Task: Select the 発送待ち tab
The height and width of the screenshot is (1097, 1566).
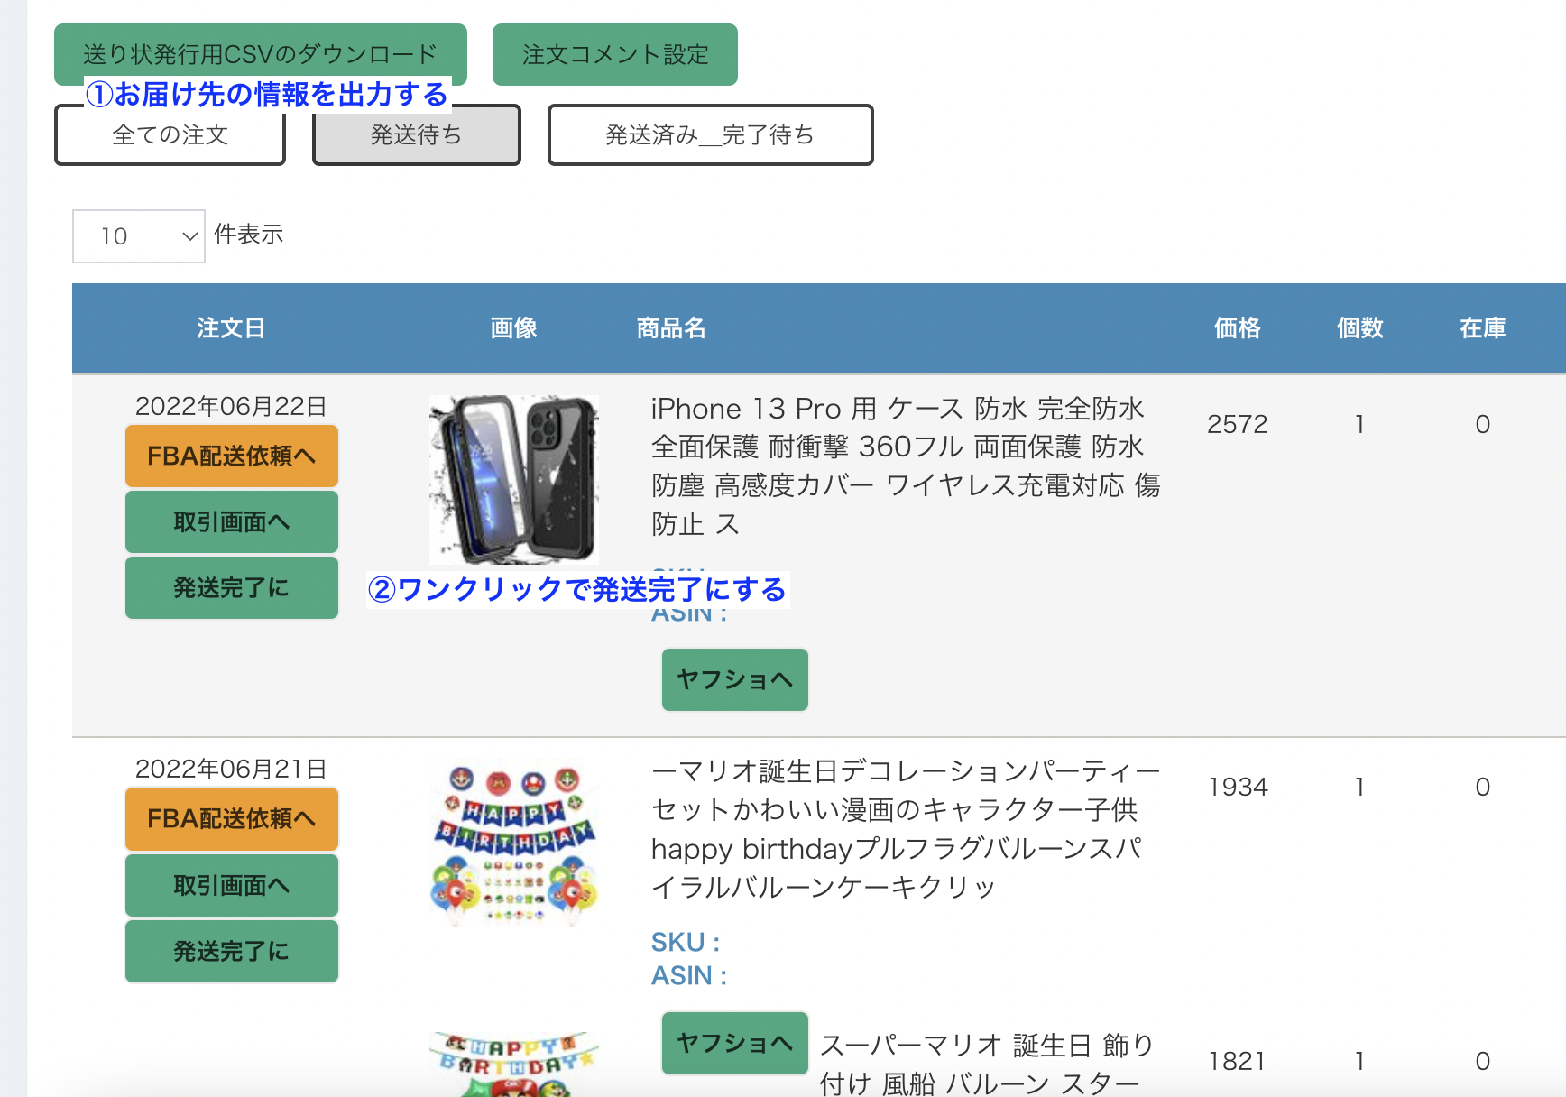Action: coord(416,135)
